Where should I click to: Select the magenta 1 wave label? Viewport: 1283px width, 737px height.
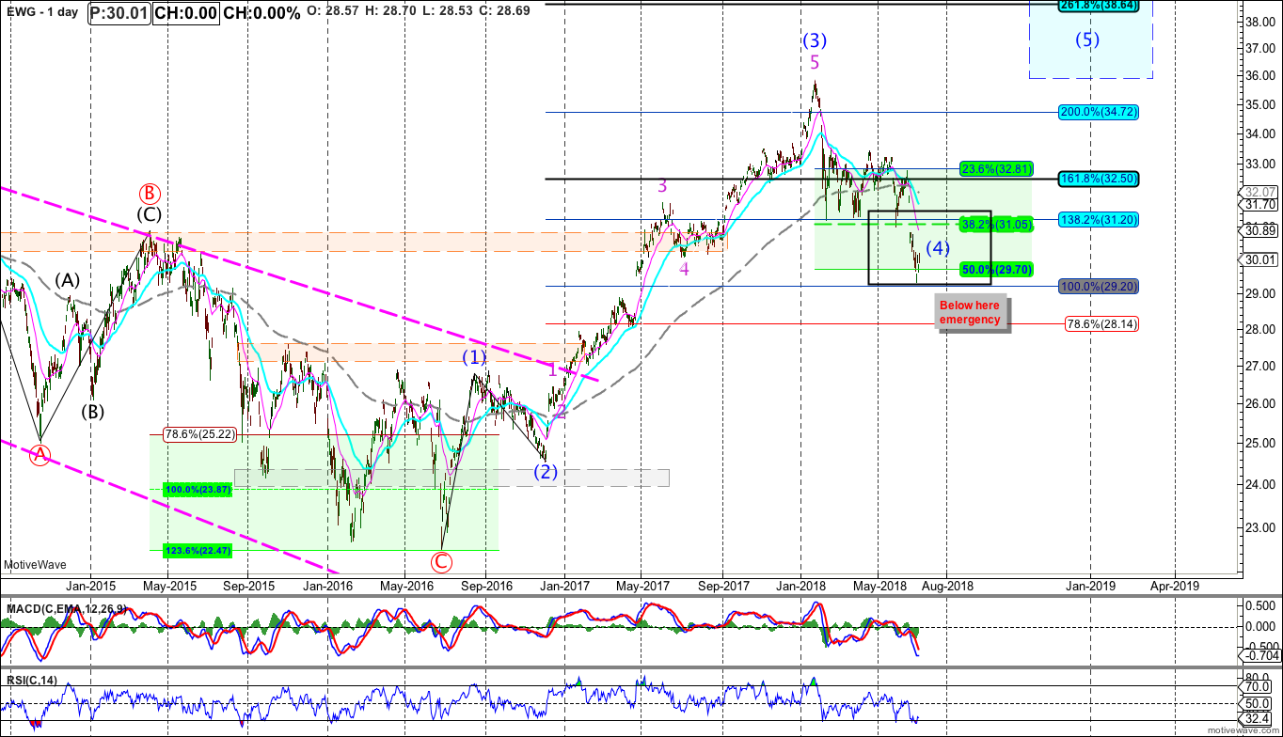click(x=553, y=371)
